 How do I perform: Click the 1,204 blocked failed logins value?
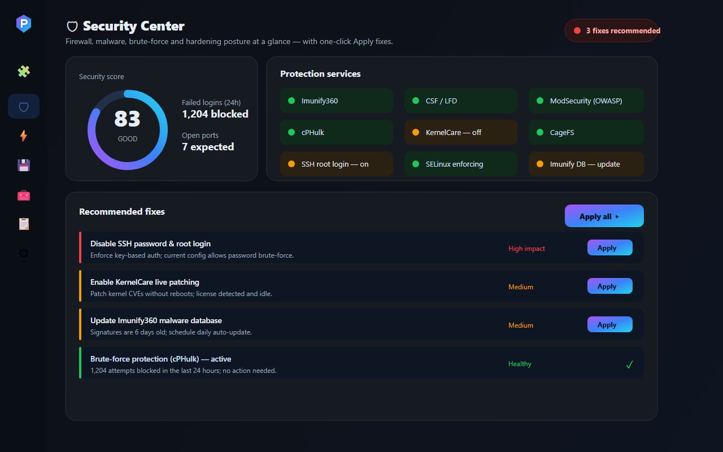(x=215, y=114)
